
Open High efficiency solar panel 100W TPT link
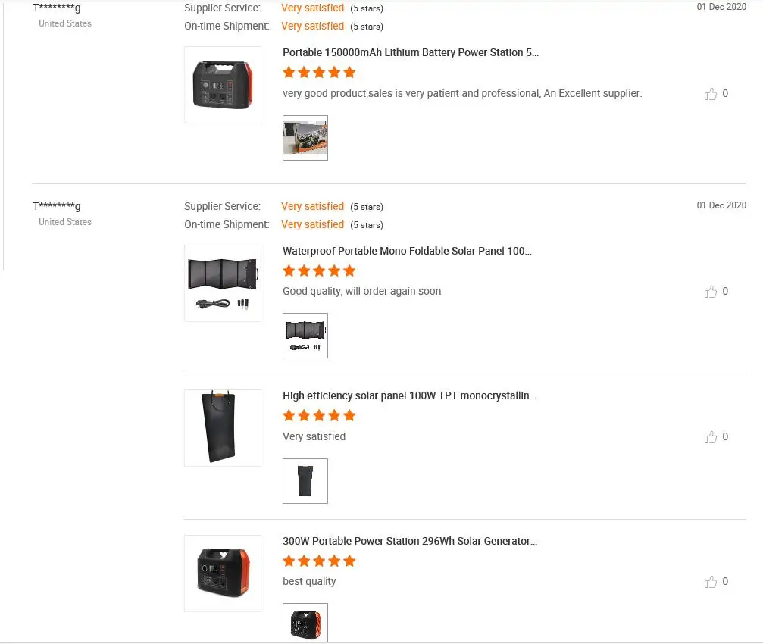409,395
